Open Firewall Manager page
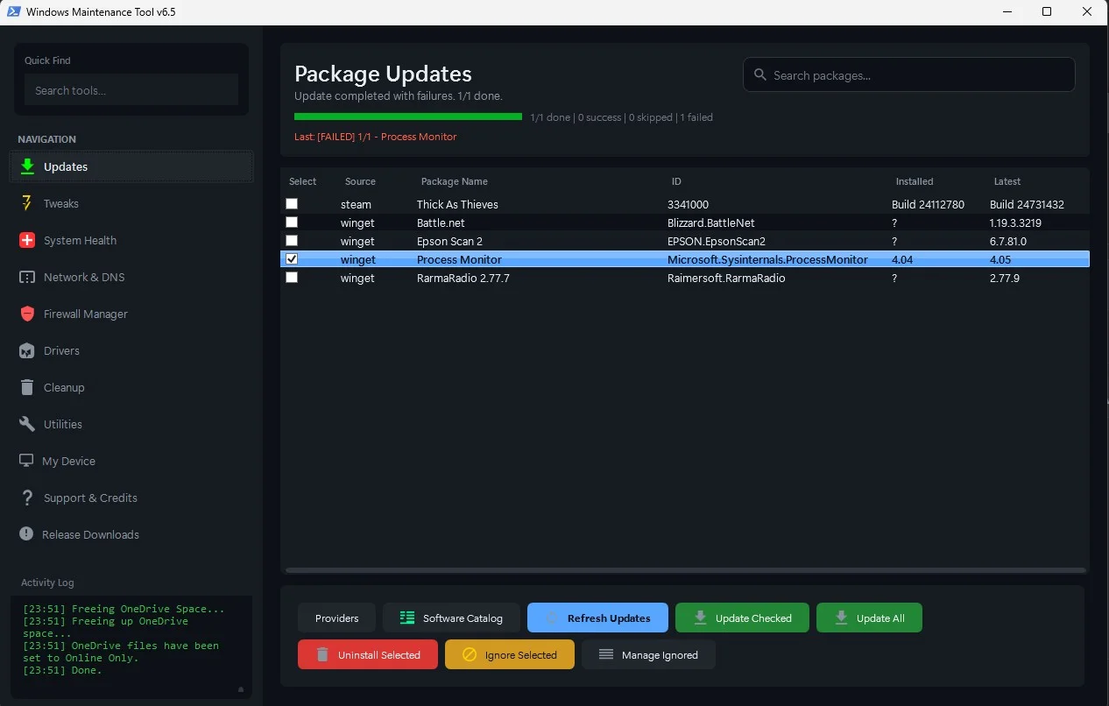This screenshot has height=706, width=1109. pos(131,314)
